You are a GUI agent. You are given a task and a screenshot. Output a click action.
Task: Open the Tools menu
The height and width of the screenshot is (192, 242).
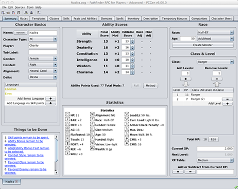pos(30,7)
